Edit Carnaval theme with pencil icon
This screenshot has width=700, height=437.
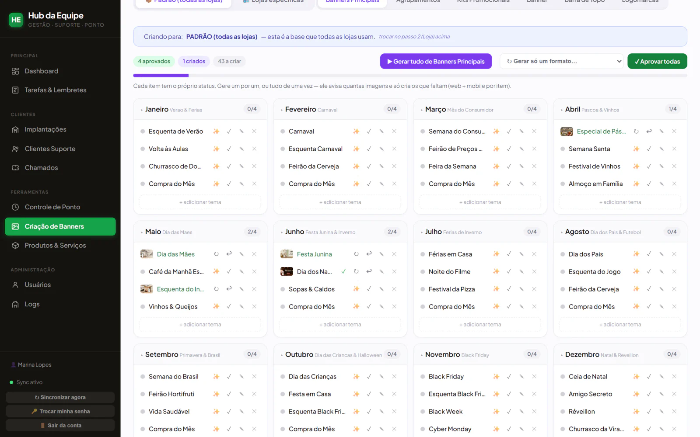[x=381, y=131]
